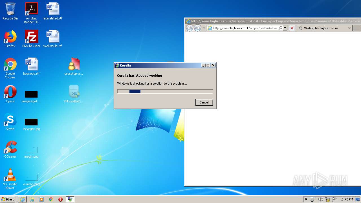Select the raterelated.rtf file icon
Screen dimensions: 361x203
pos(52,11)
